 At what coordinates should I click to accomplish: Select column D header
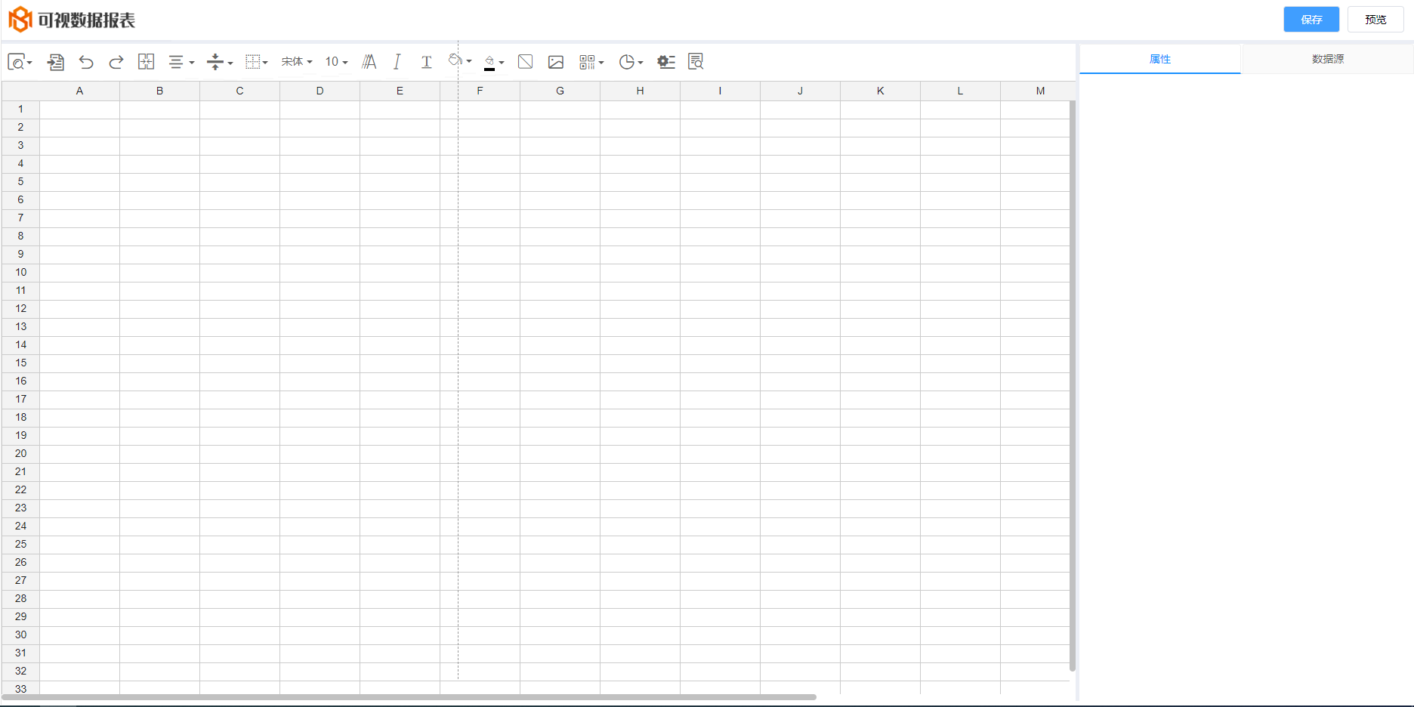coord(320,91)
